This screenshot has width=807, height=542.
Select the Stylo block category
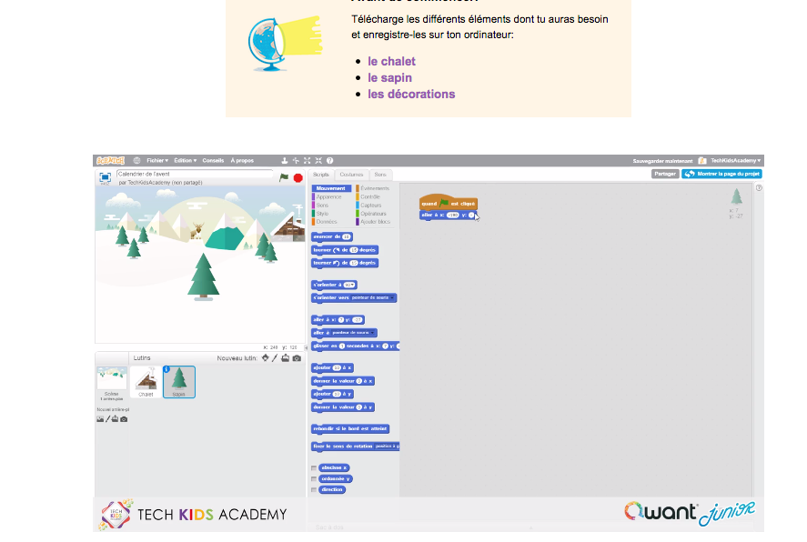[x=322, y=214]
